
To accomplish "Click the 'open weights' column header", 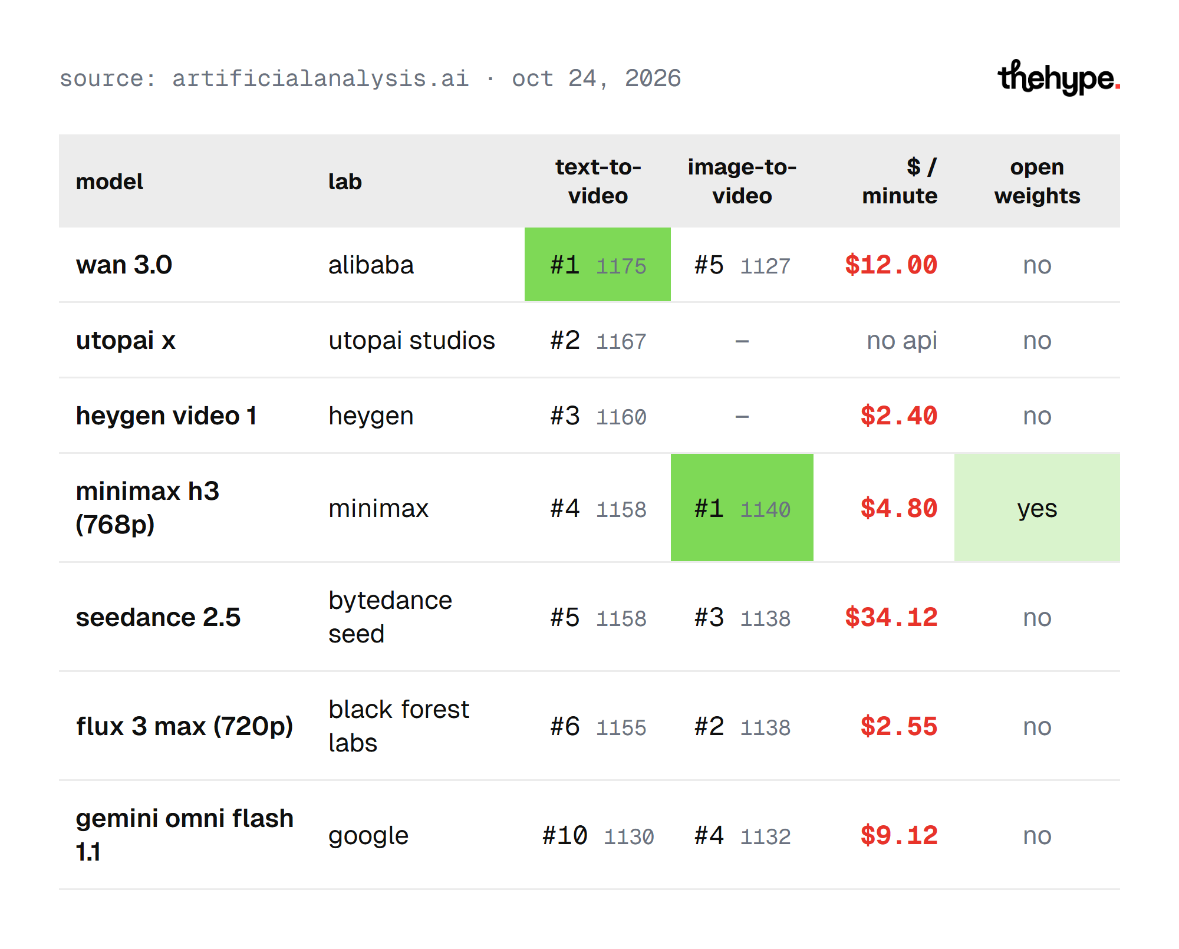I will (x=1038, y=182).
